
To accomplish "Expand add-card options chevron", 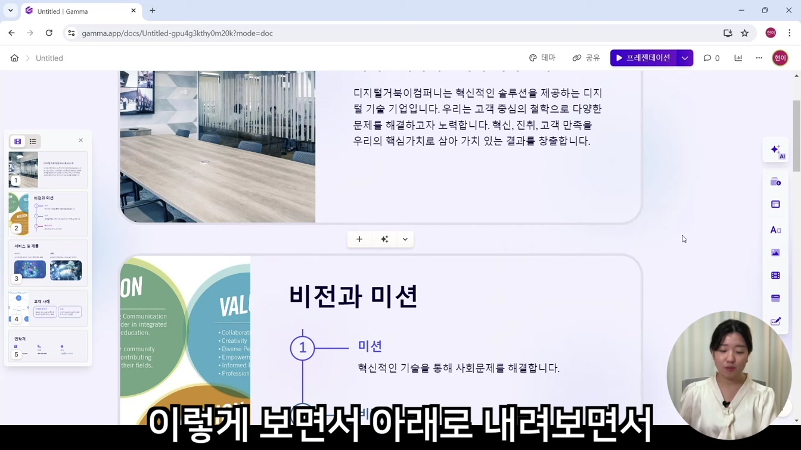I will [405, 239].
